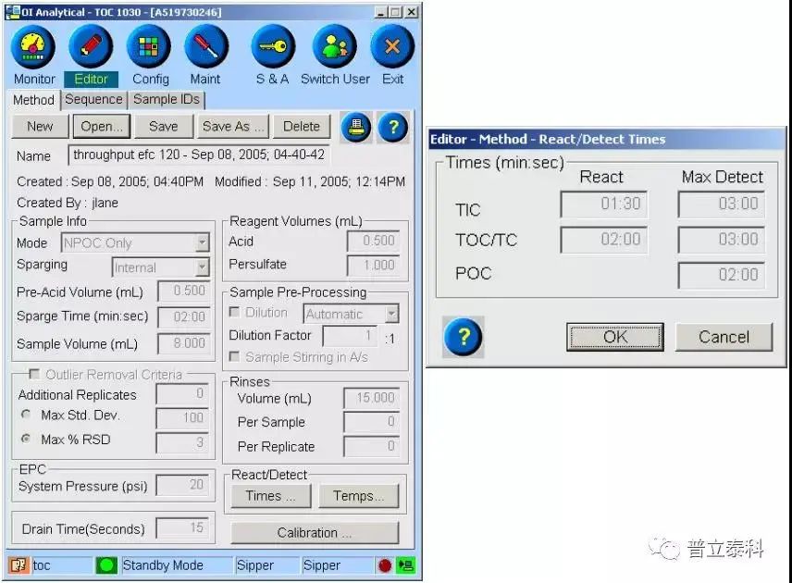Viewport: 792px width, 583px height.
Task: Click the green icon at status bar end
Action: (405, 564)
